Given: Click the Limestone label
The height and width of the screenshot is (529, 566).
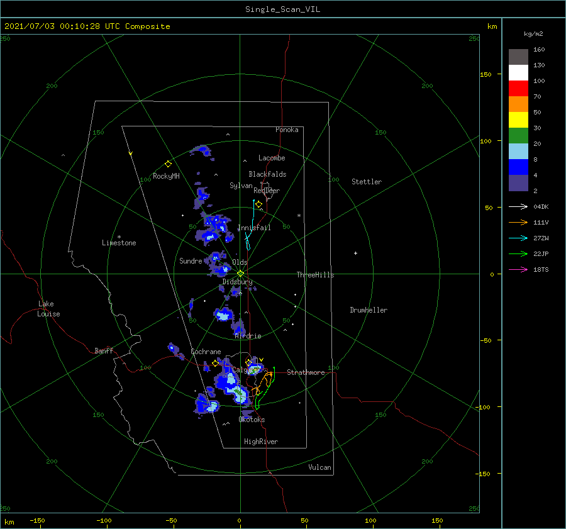Looking at the screenshot, I should tap(119, 243).
